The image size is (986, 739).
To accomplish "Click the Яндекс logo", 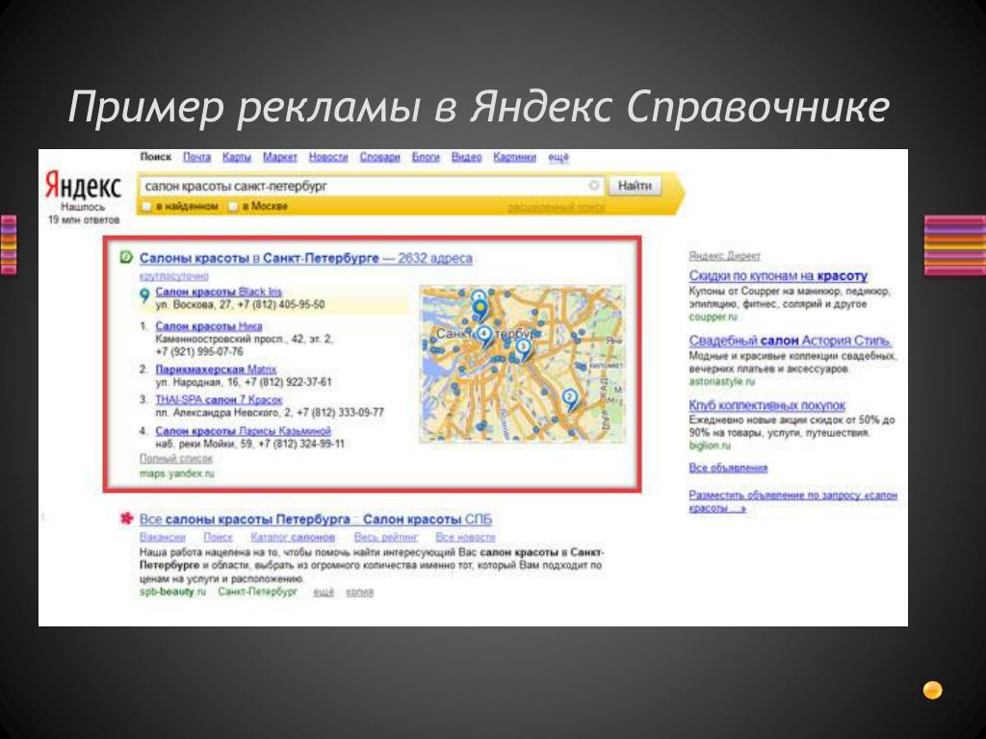I will pyautogui.click(x=83, y=186).
